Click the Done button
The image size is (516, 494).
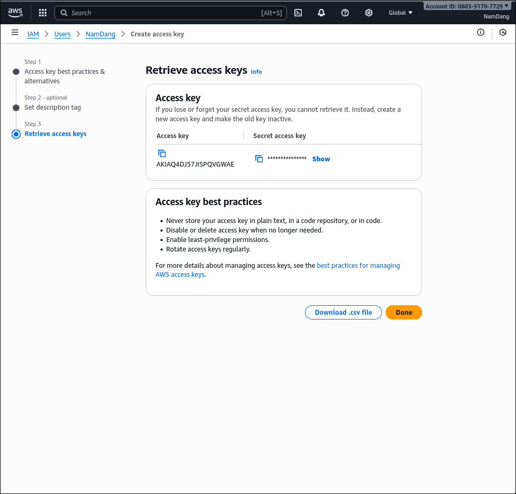tap(404, 312)
